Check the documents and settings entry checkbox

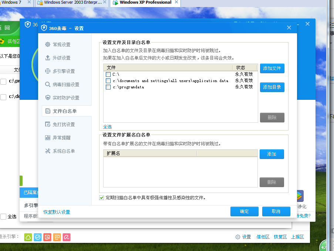pos(108,81)
